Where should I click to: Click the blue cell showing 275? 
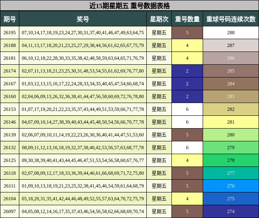(231, 199)
